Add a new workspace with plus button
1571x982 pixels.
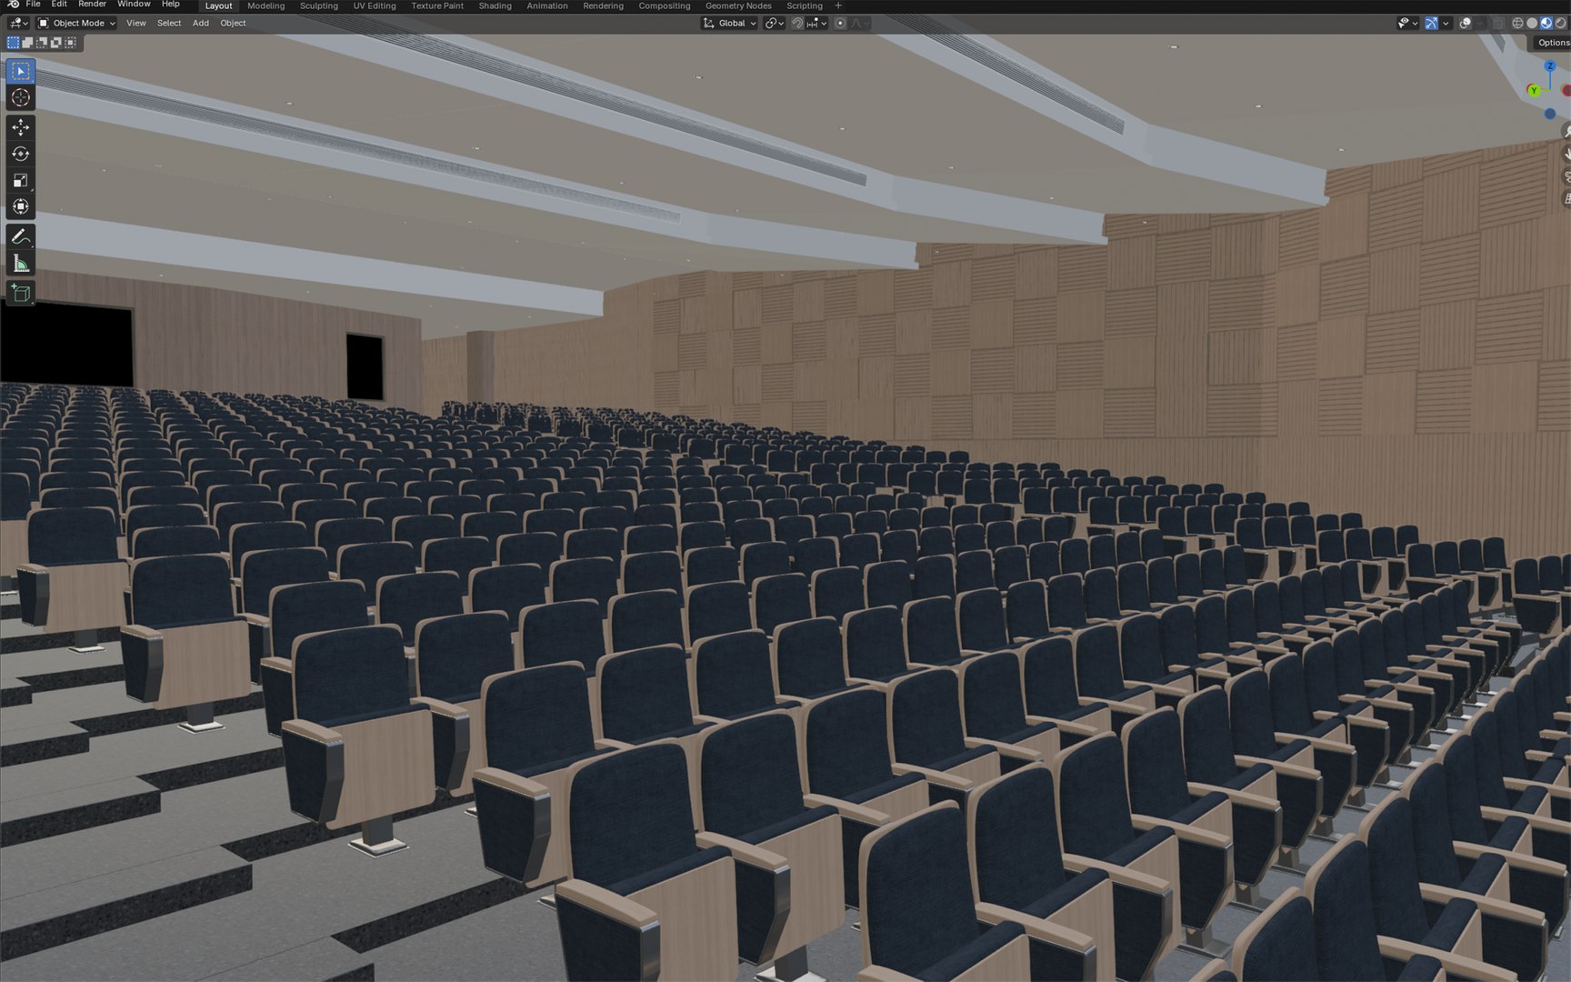(x=838, y=5)
